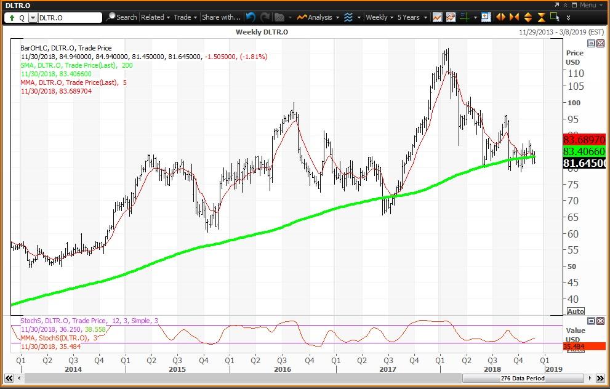Toggle the green up arrow beside symbol box
Image resolution: width=610 pixels, height=389 pixels.
click(x=11, y=17)
